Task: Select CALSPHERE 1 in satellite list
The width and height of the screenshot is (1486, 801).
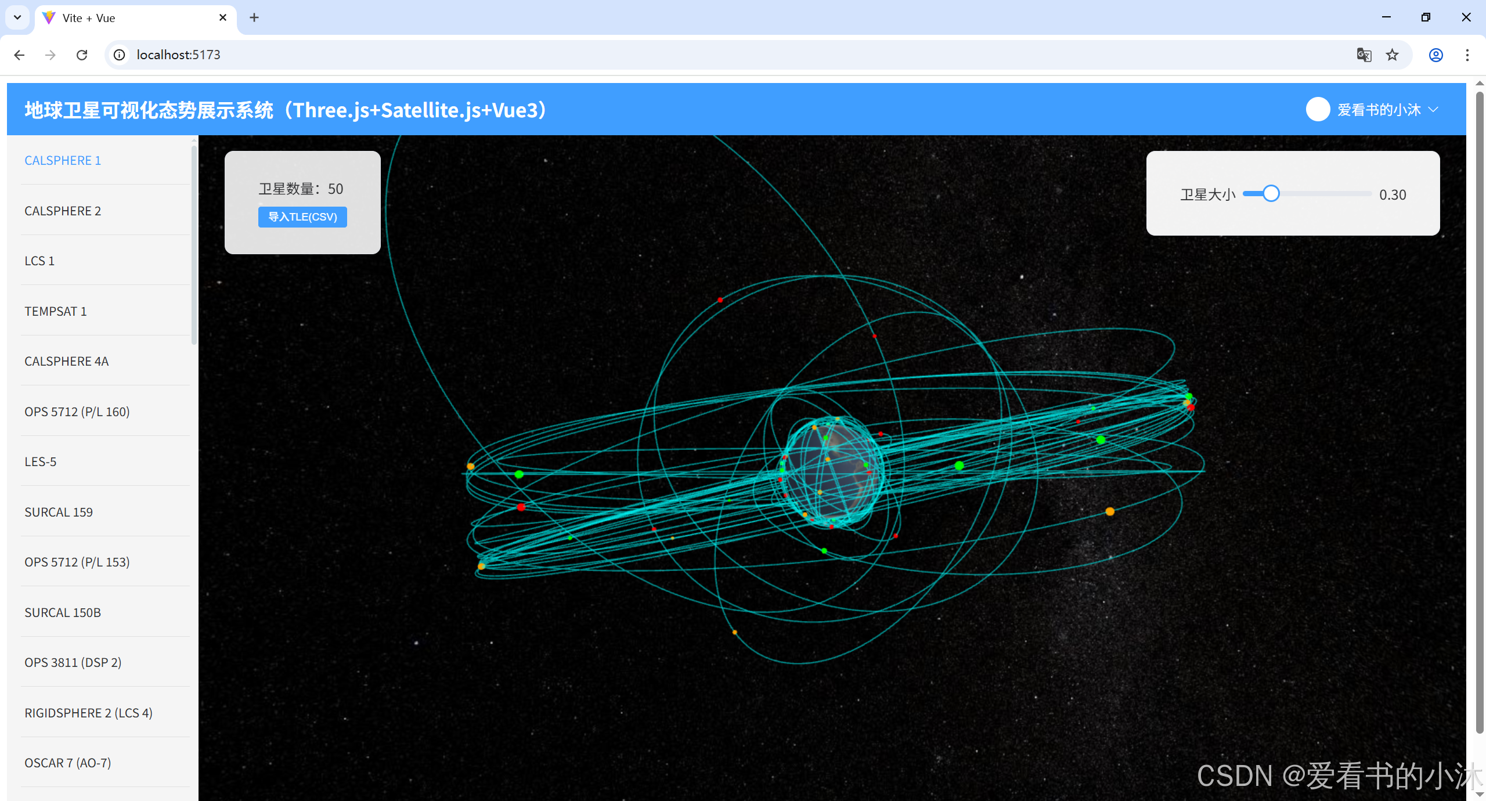Action: point(63,160)
